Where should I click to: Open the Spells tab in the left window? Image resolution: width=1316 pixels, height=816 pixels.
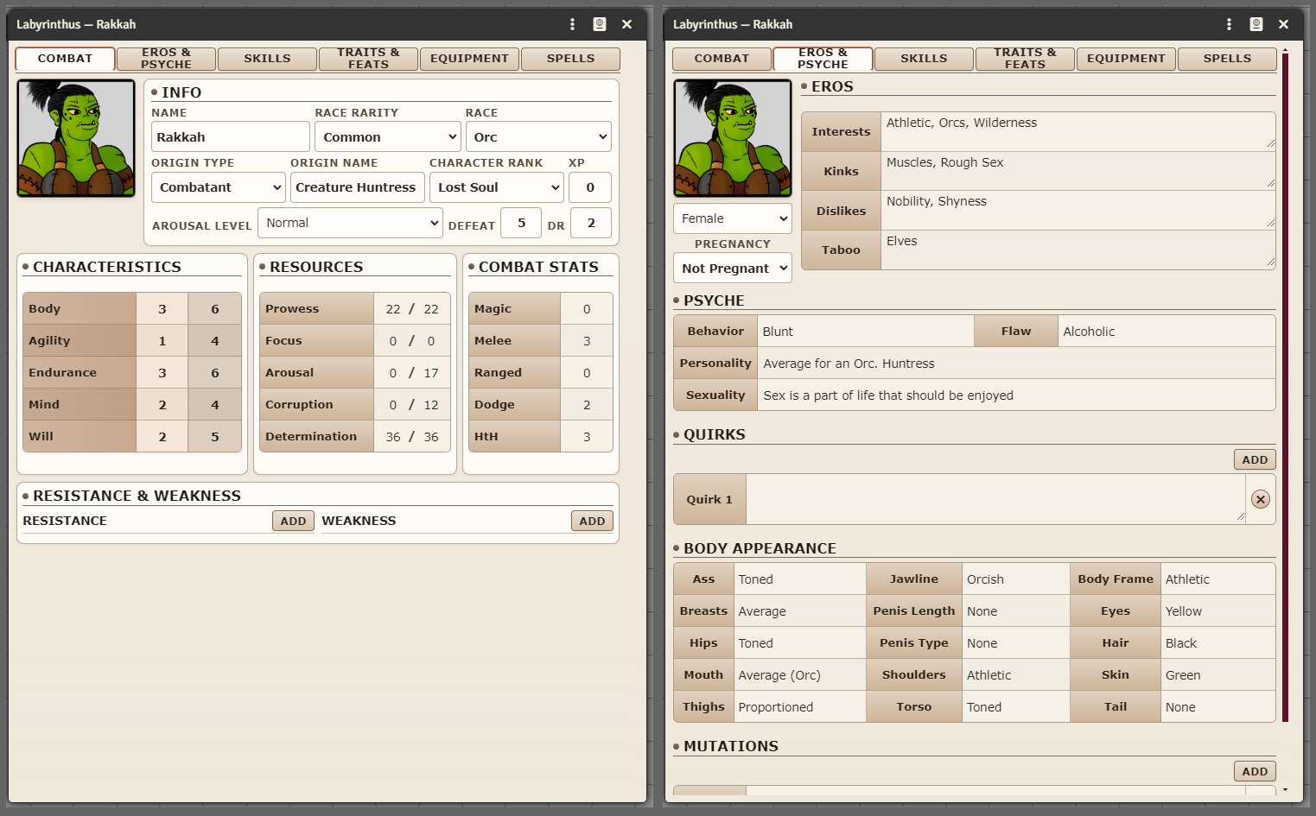point(570,59)
